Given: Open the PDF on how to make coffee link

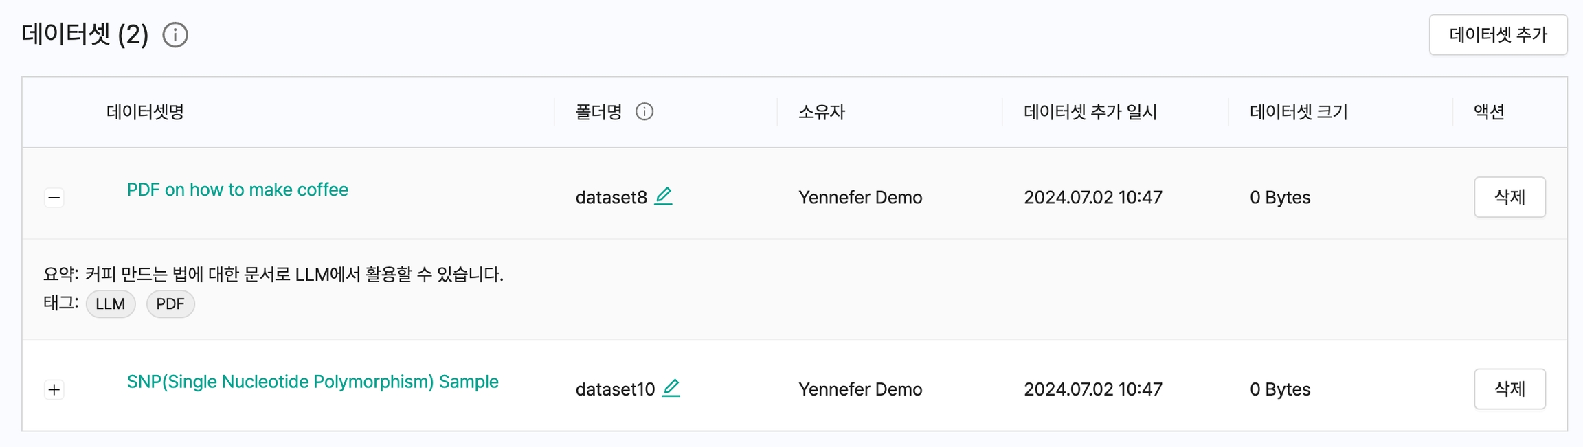Looking at the screenshot, I should [x=237, y=190].
